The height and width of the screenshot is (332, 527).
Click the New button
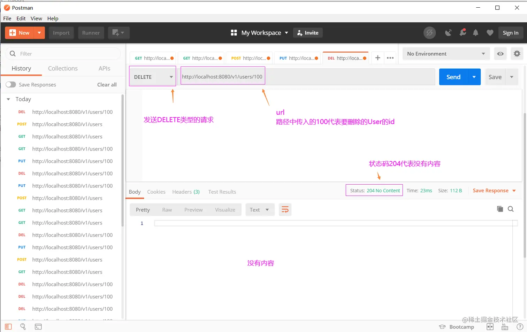pyautogui.click(x=20, y=33)
